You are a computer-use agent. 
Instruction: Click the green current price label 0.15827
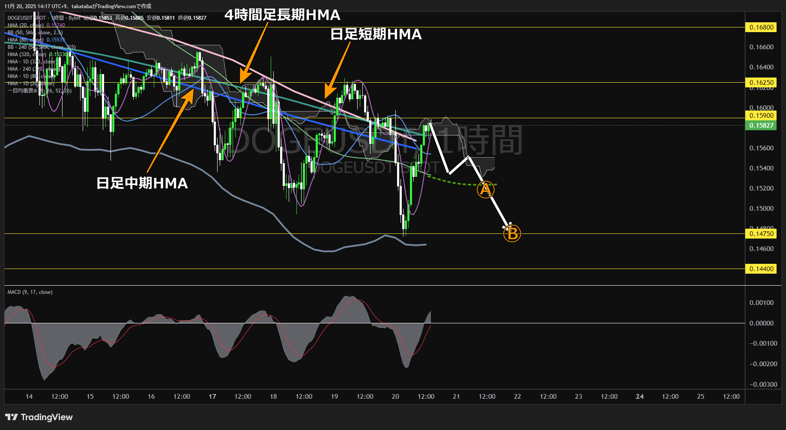pos(761,125)
